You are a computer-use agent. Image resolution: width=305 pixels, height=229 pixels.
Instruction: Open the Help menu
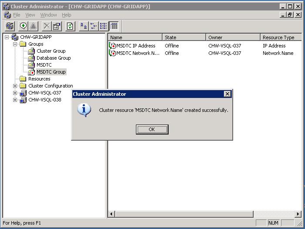point(67,15)
